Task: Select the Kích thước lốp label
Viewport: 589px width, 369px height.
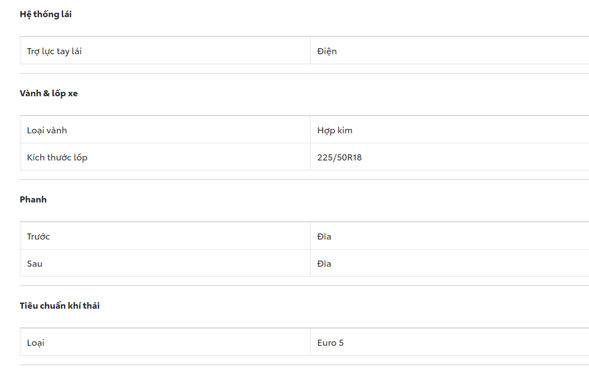Action: pos(57,158)
